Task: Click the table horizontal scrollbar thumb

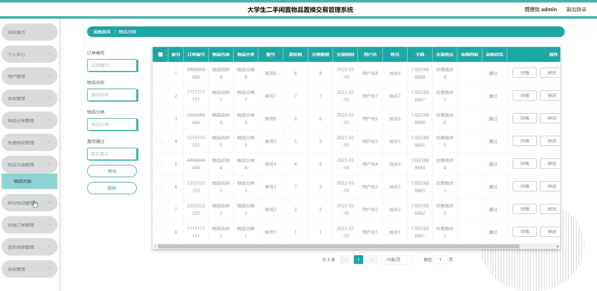Action: tap(339, 246)
